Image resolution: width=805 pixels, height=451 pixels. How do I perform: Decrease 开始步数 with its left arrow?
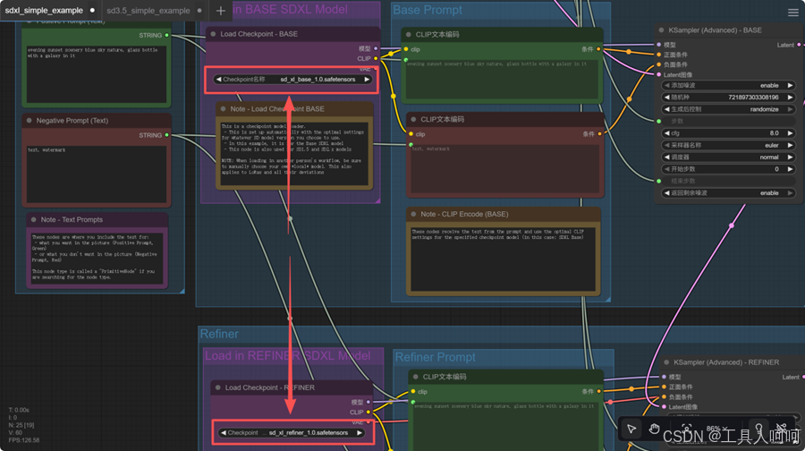click(x=667, y=169)
